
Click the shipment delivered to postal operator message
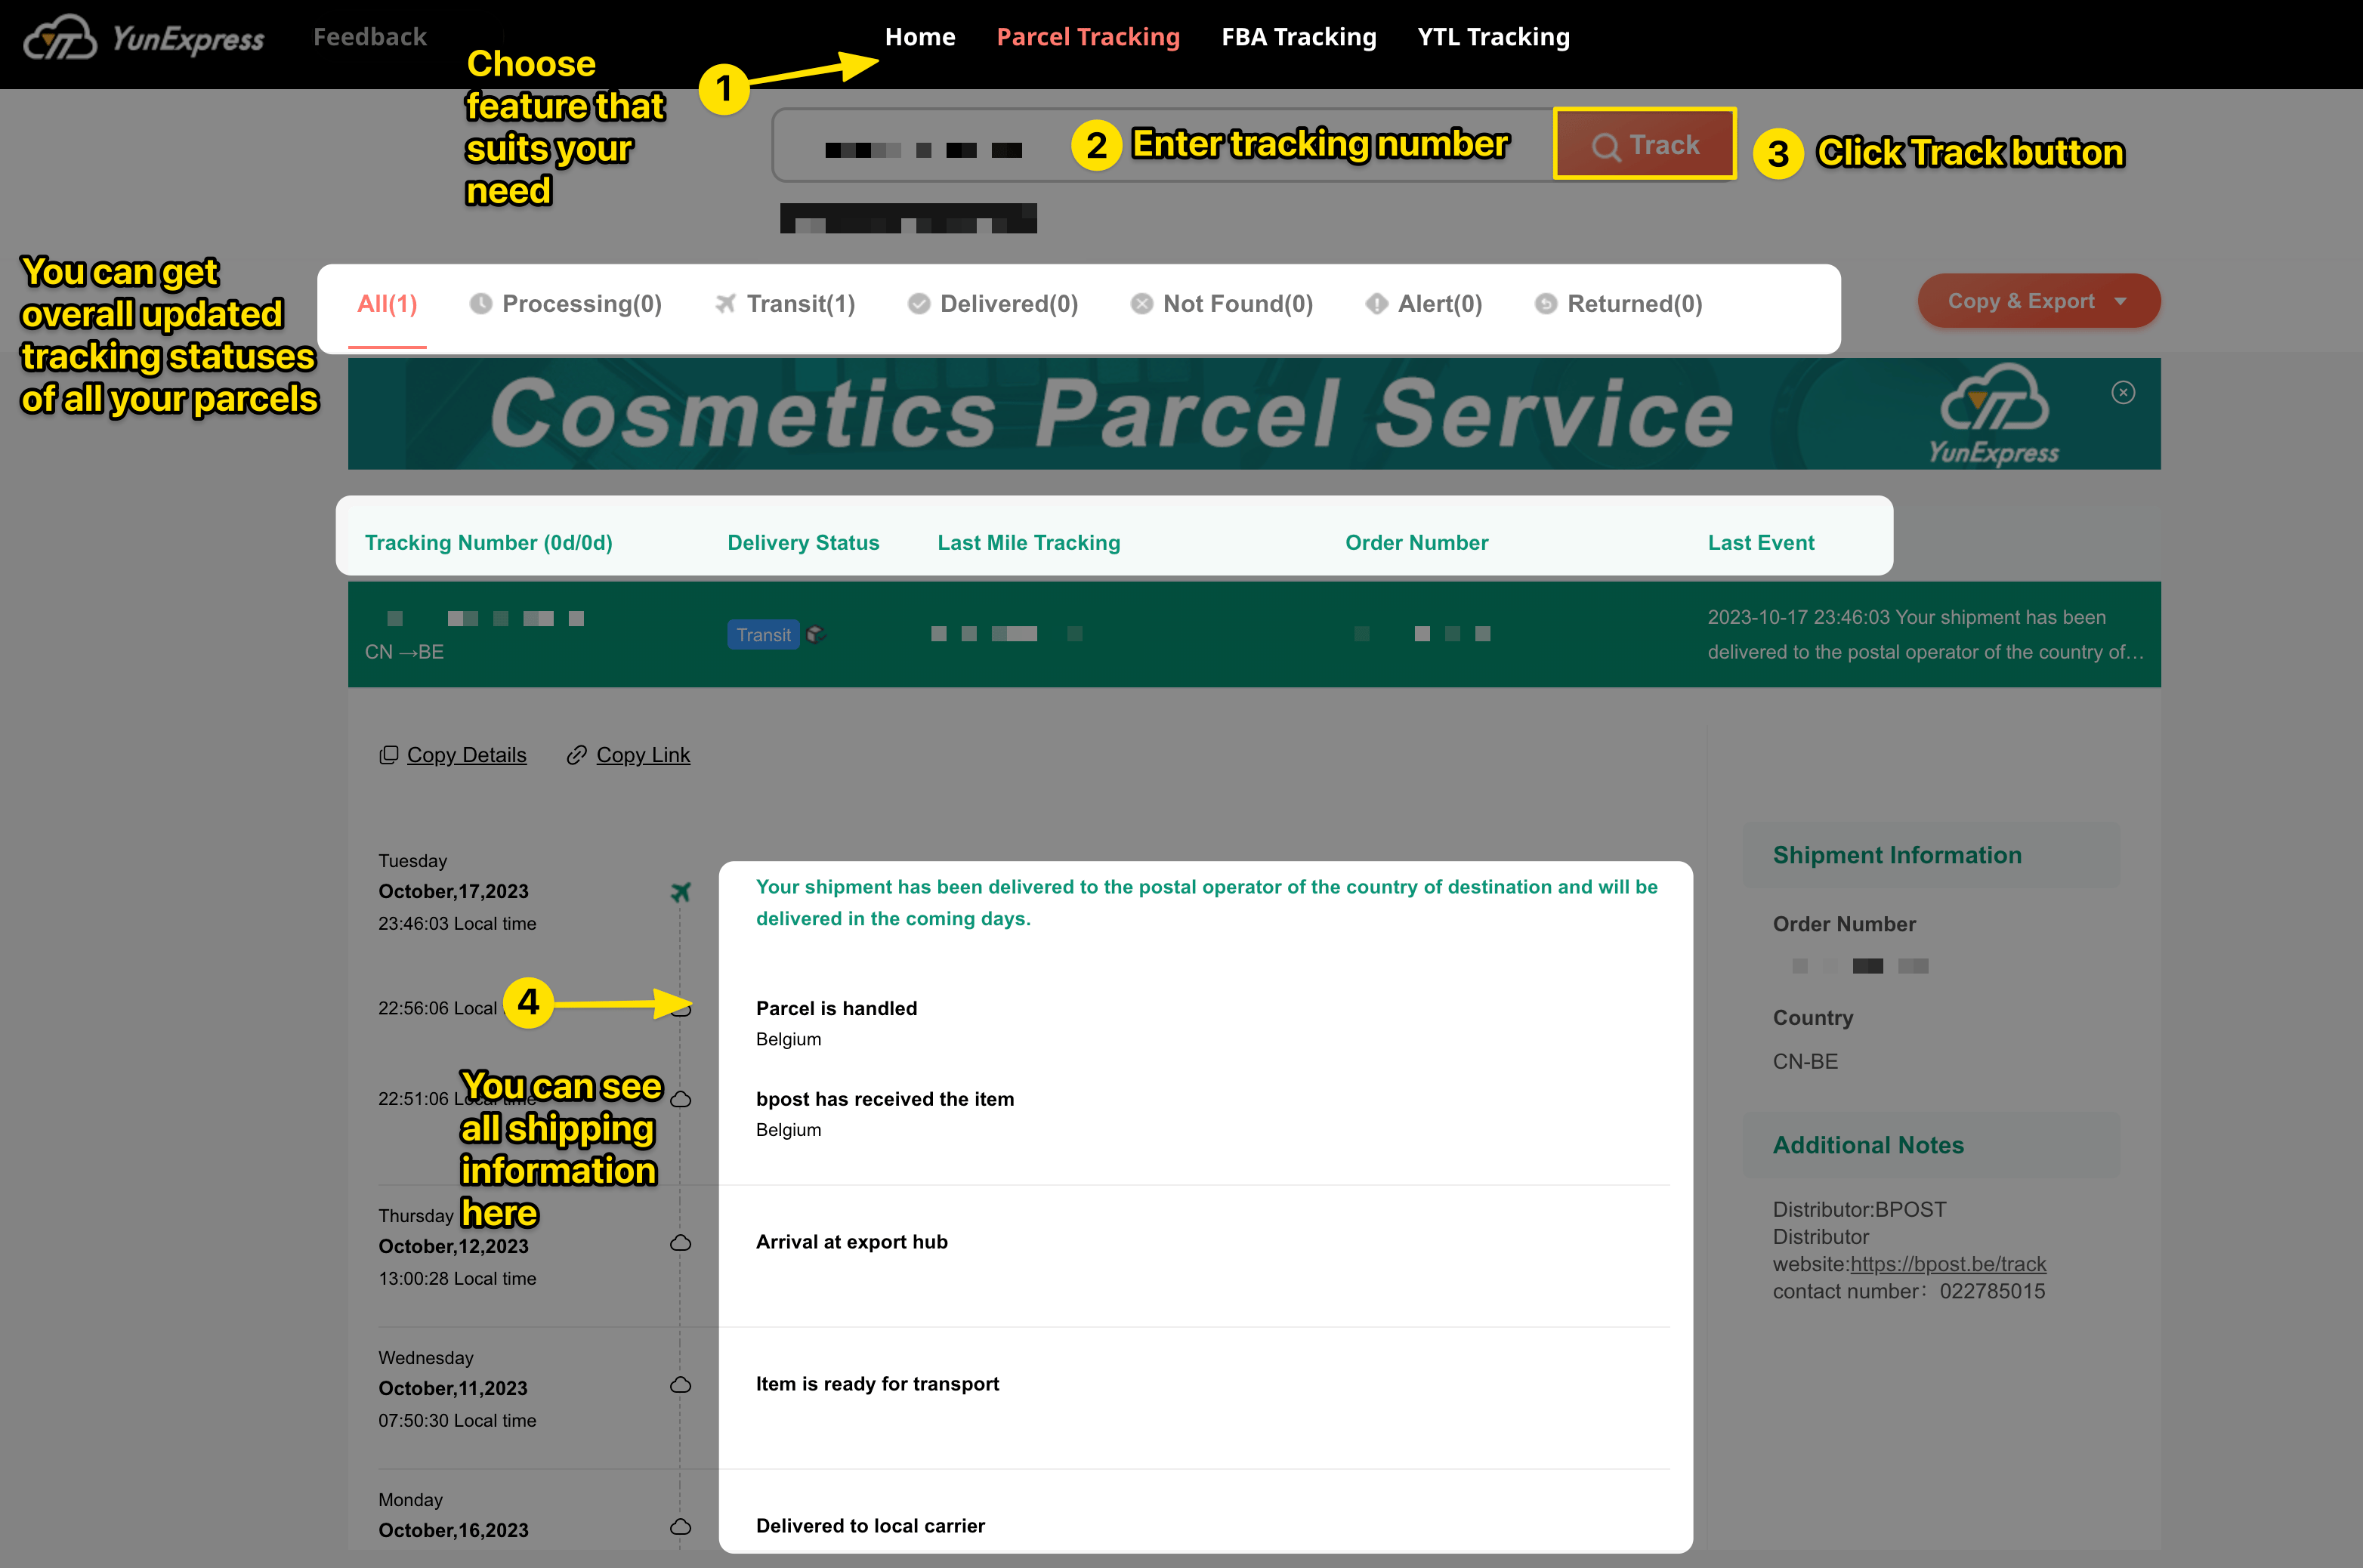pyautogui.click(x=1207, y=903)
